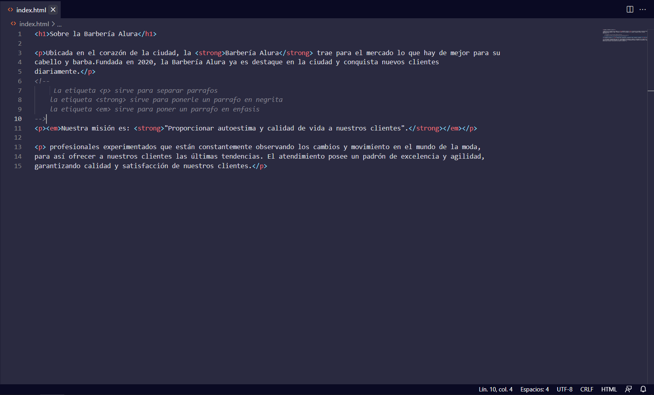The height and width of the screenshot is (395, 654).
Task: Click the feedback icon in status bar
Action: tap(628, 389)
